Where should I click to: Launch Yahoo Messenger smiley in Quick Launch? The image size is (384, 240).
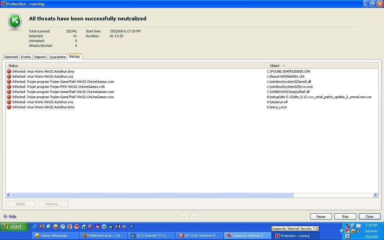pyautogui.click(x=55, y=226)
